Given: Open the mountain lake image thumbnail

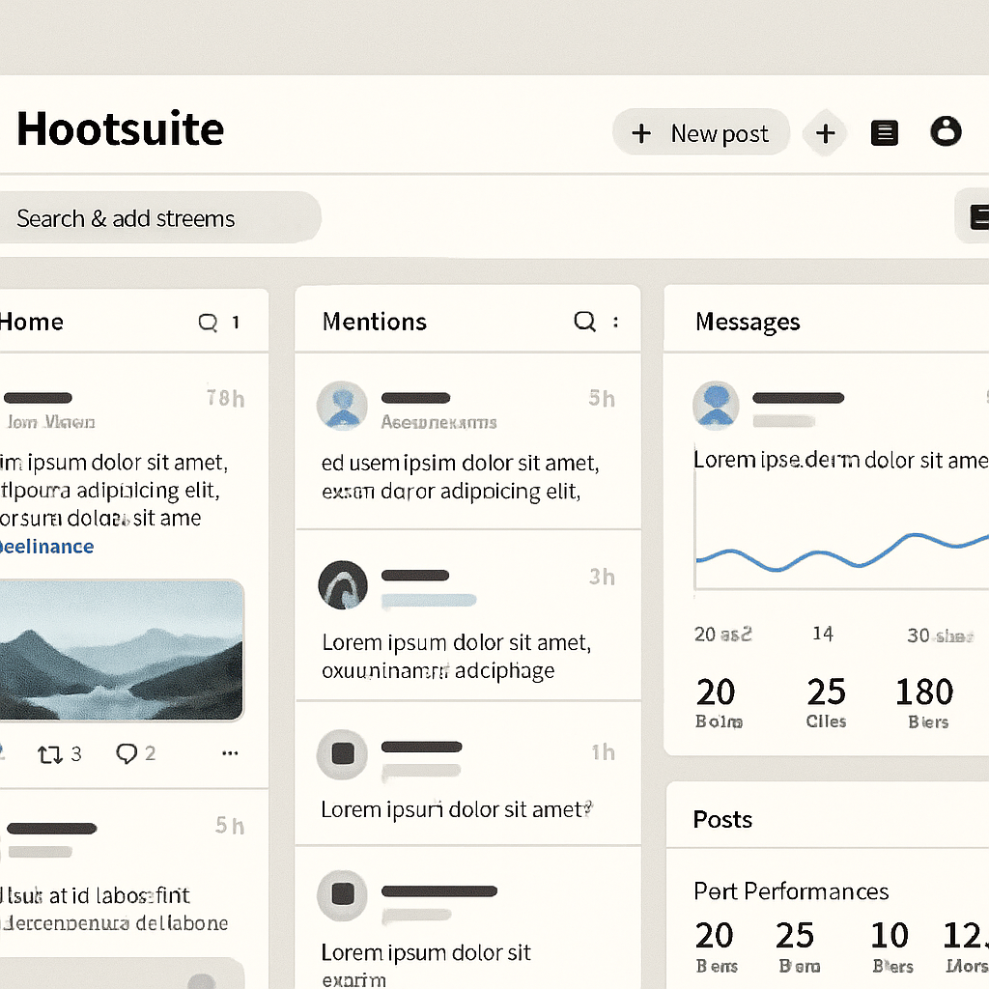Looking at the screenshot, I should (121, 650).
